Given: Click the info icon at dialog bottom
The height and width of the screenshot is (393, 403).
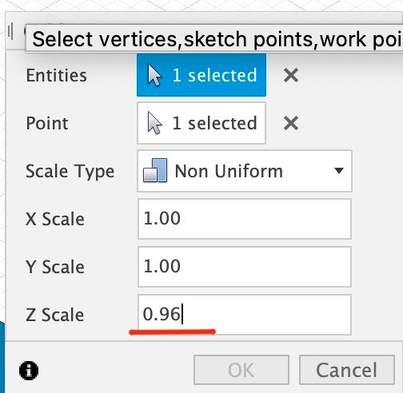Looking at the screenshot, I should click(29, 371).
